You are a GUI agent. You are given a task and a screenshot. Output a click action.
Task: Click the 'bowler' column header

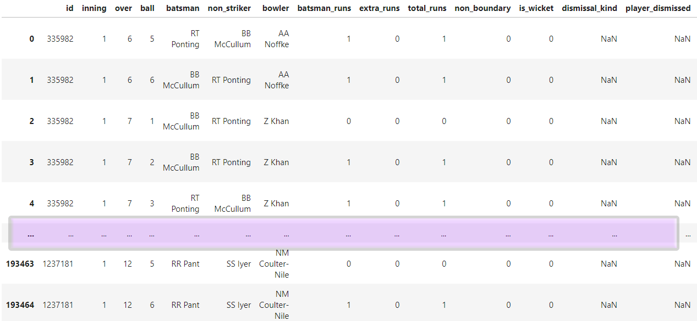click(276, 8)
